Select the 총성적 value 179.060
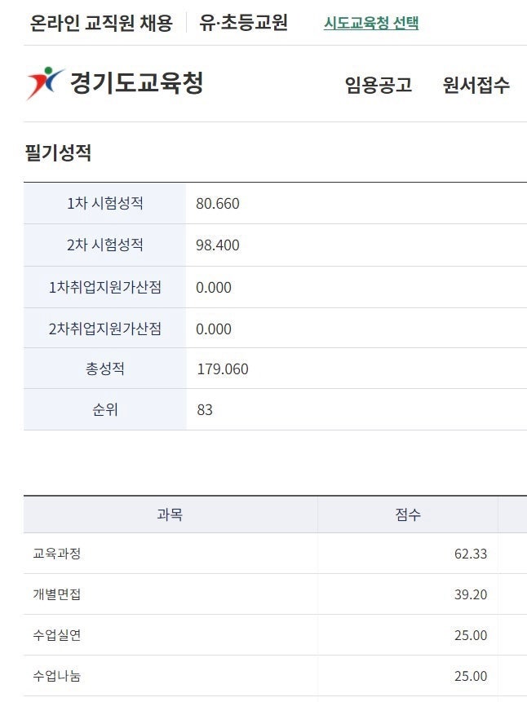Viewport: 527px width, 702px height. (223, 369)
